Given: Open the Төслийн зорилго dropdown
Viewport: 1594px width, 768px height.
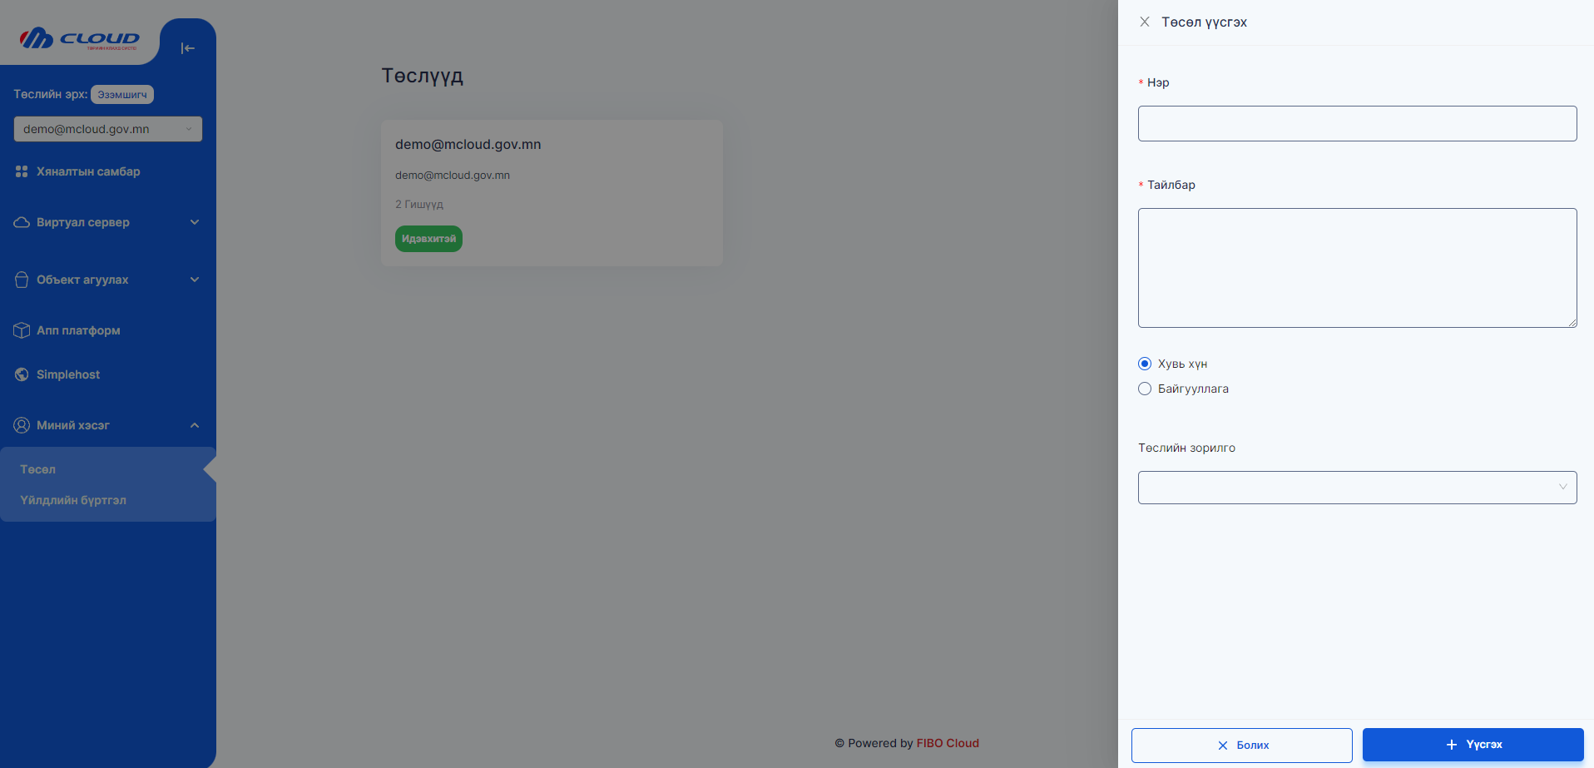Looking at the screenshot, I should [x=1357, y=488].
